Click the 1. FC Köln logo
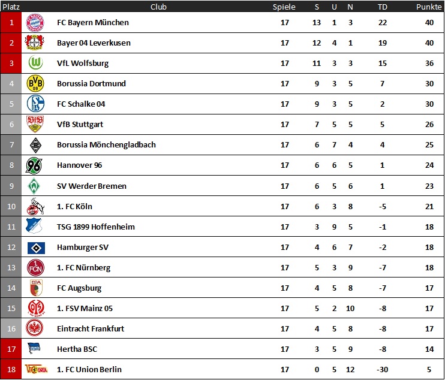445x380 pixels. point(35,207)
